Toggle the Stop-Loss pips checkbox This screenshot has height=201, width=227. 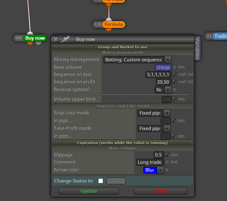coord(174,120)
